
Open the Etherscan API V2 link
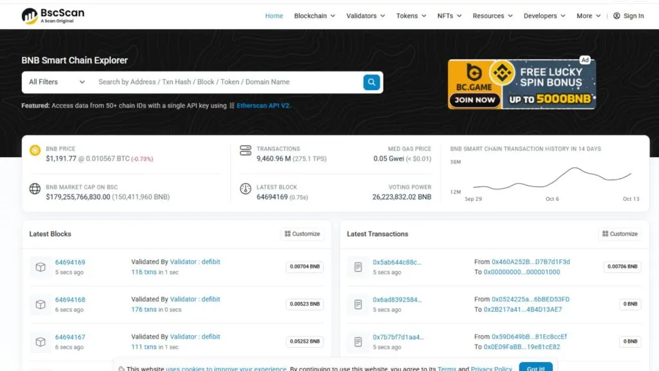pyautogui.click(x=263, y=106)
